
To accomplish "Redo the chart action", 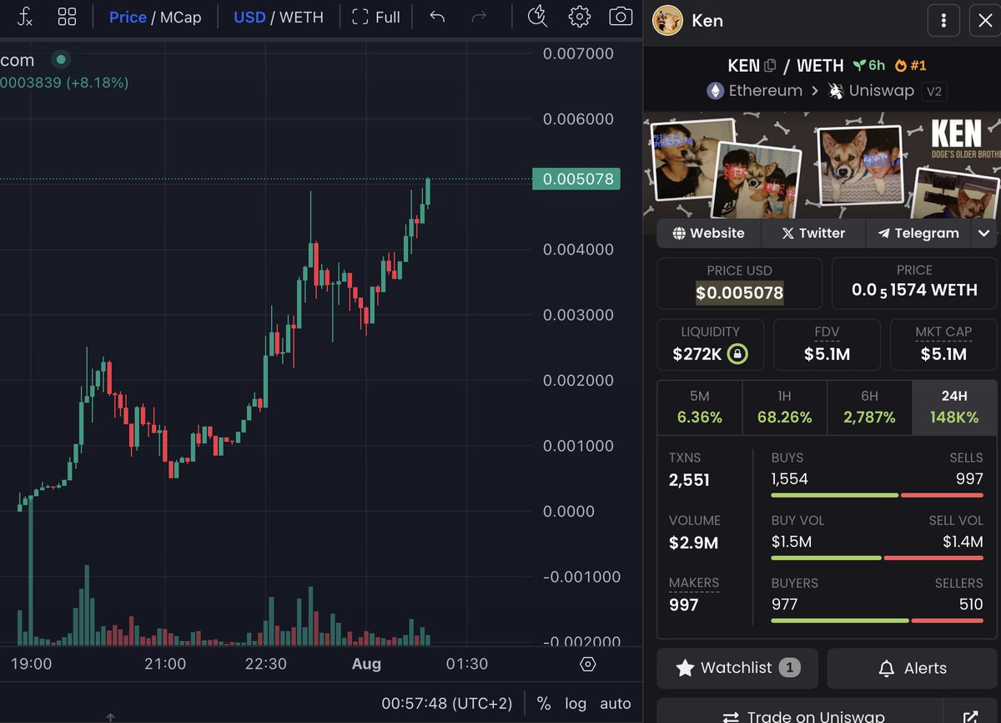I will pyautogui.click(x=479, y=17).
